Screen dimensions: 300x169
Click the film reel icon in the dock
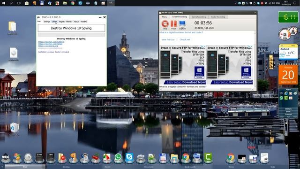[x=84, y=158]
